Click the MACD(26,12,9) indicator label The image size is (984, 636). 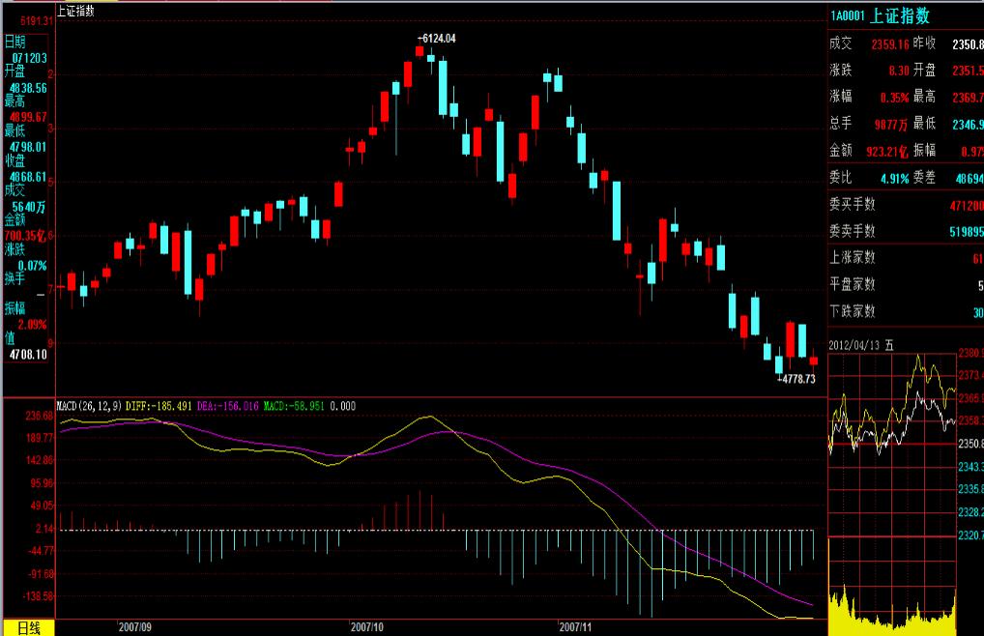[89, 406]
